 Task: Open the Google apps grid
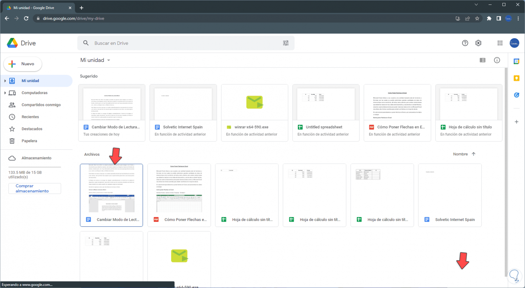point(500,43)
